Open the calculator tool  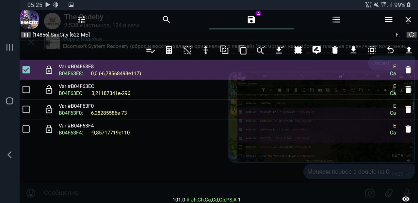coord(169,50)
